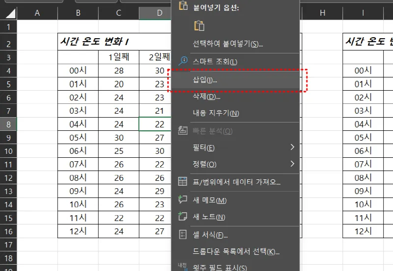Click the title cell 시간 온도 변화 I
Viewport: 393px width, 271px height.
114,42
